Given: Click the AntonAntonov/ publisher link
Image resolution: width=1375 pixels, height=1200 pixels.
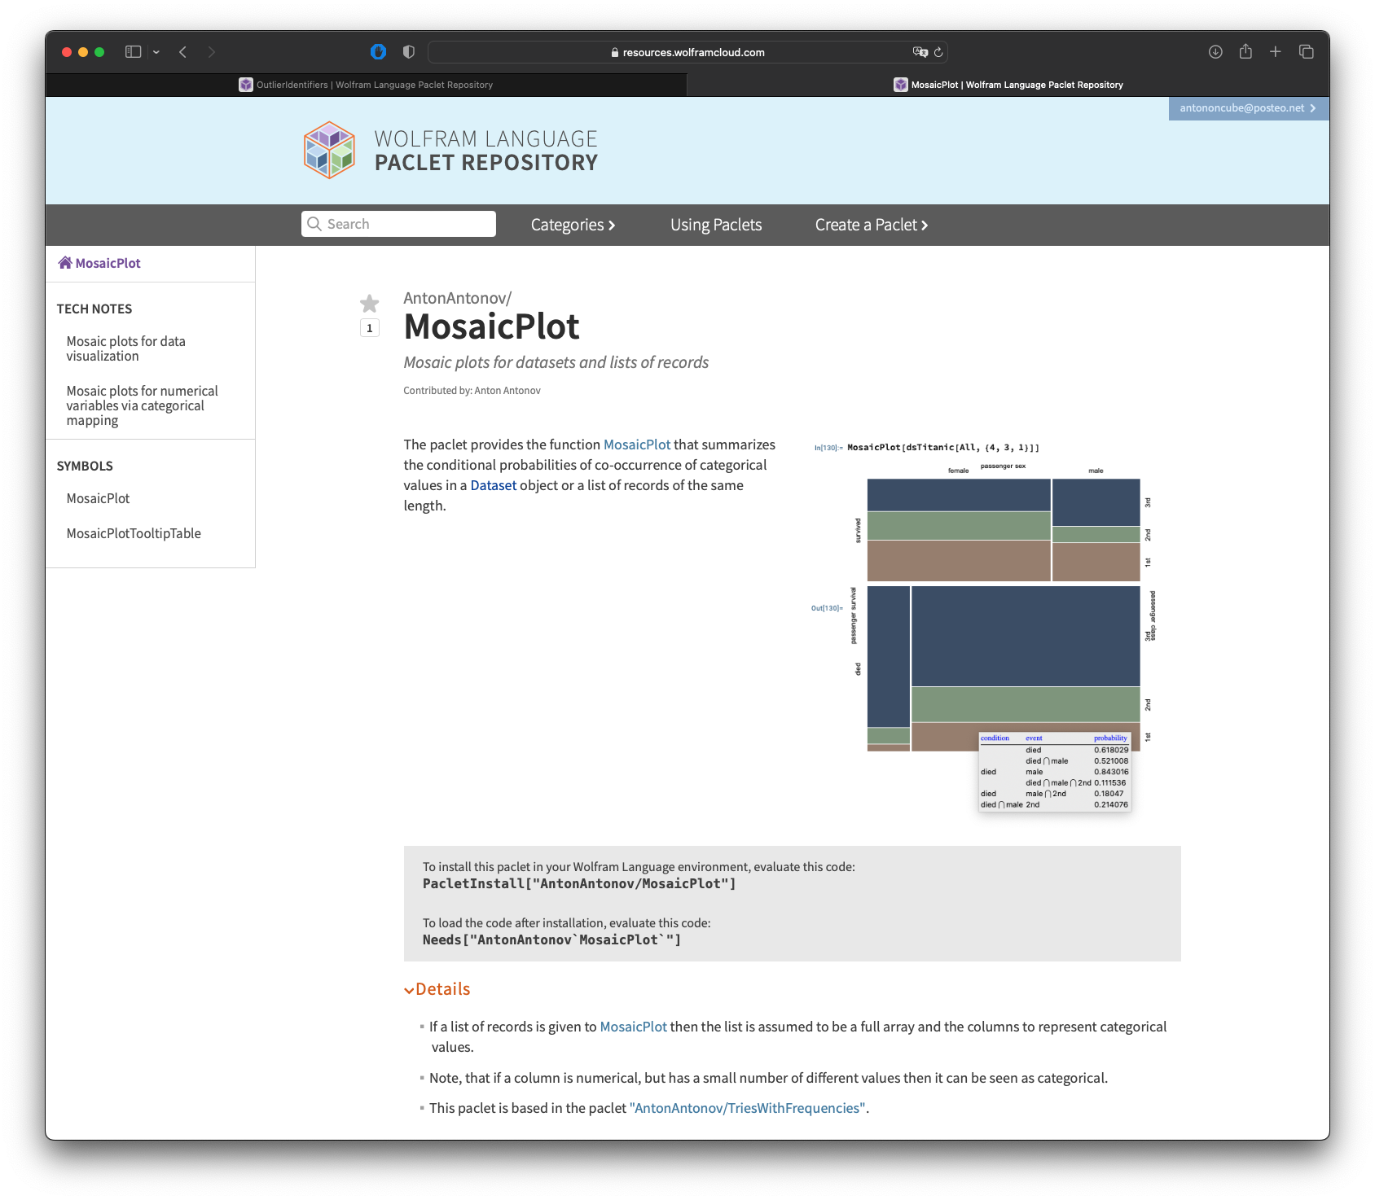Looking at the screenshot, I should (457, 298).
